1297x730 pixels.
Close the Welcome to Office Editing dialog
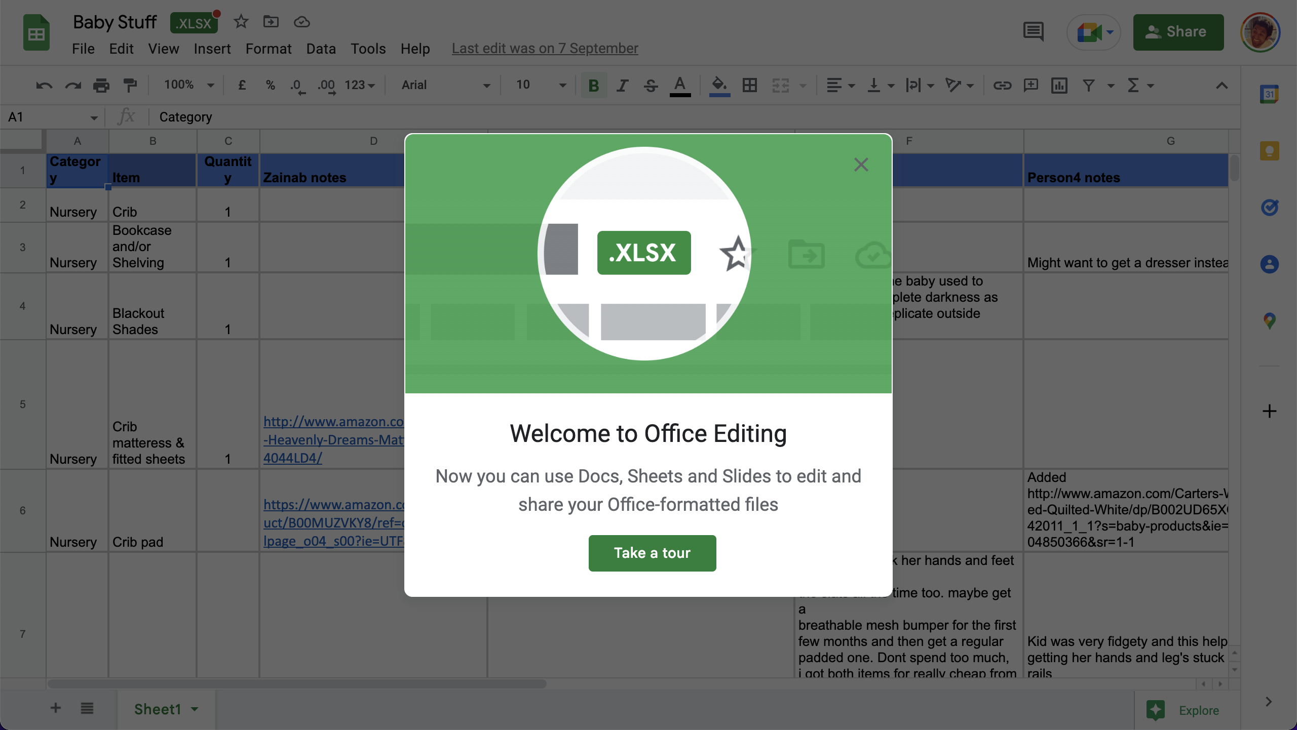pyautogui.click(x=861, y=164)
